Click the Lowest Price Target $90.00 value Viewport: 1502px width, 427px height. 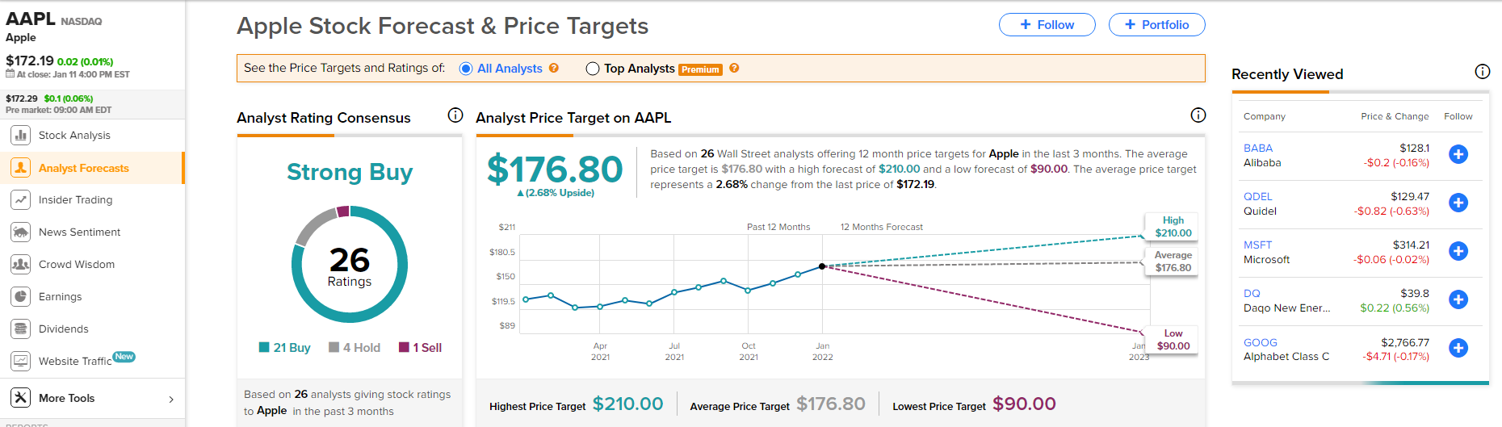click(1024, 404)
